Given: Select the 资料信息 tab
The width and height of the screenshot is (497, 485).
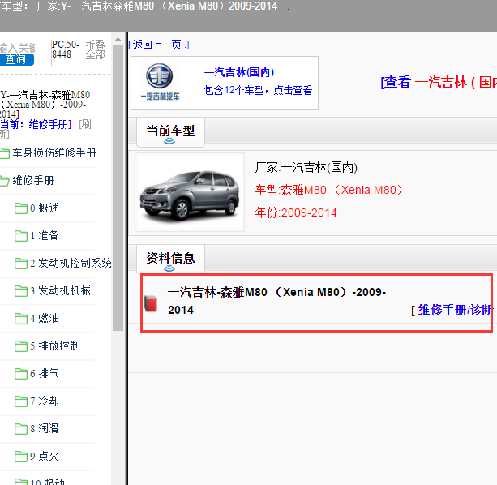Looking at the screenshot, I should [170, 259].
